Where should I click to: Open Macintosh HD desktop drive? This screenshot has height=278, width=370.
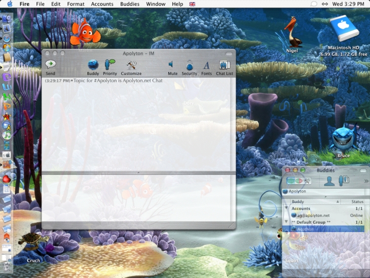(x=344, y=30)
